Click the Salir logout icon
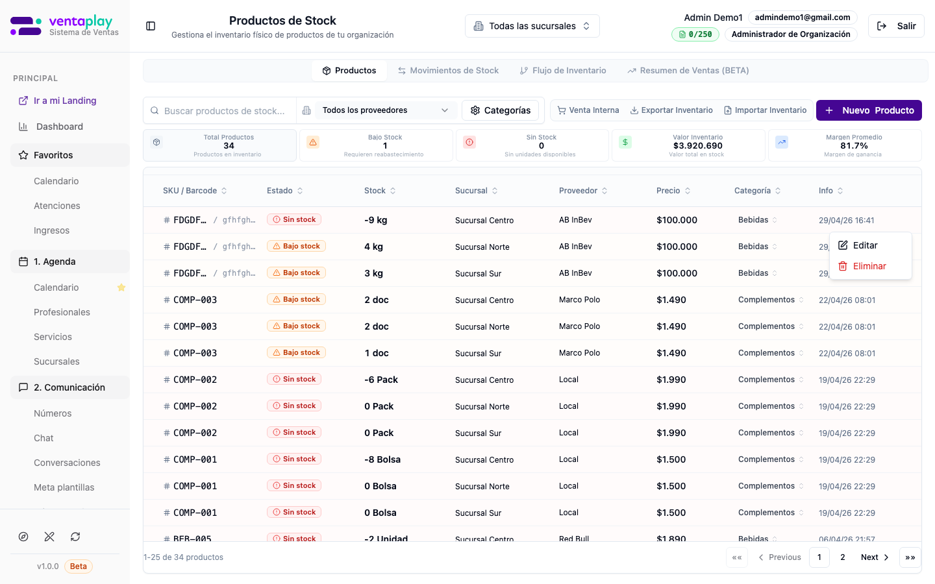 click(882, 26)
